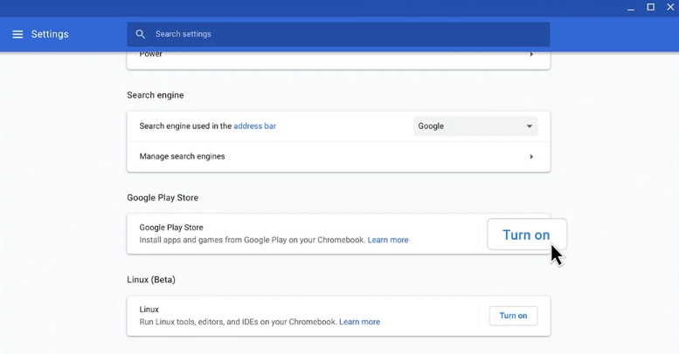Click the magnifier icon in search bar

141,35
